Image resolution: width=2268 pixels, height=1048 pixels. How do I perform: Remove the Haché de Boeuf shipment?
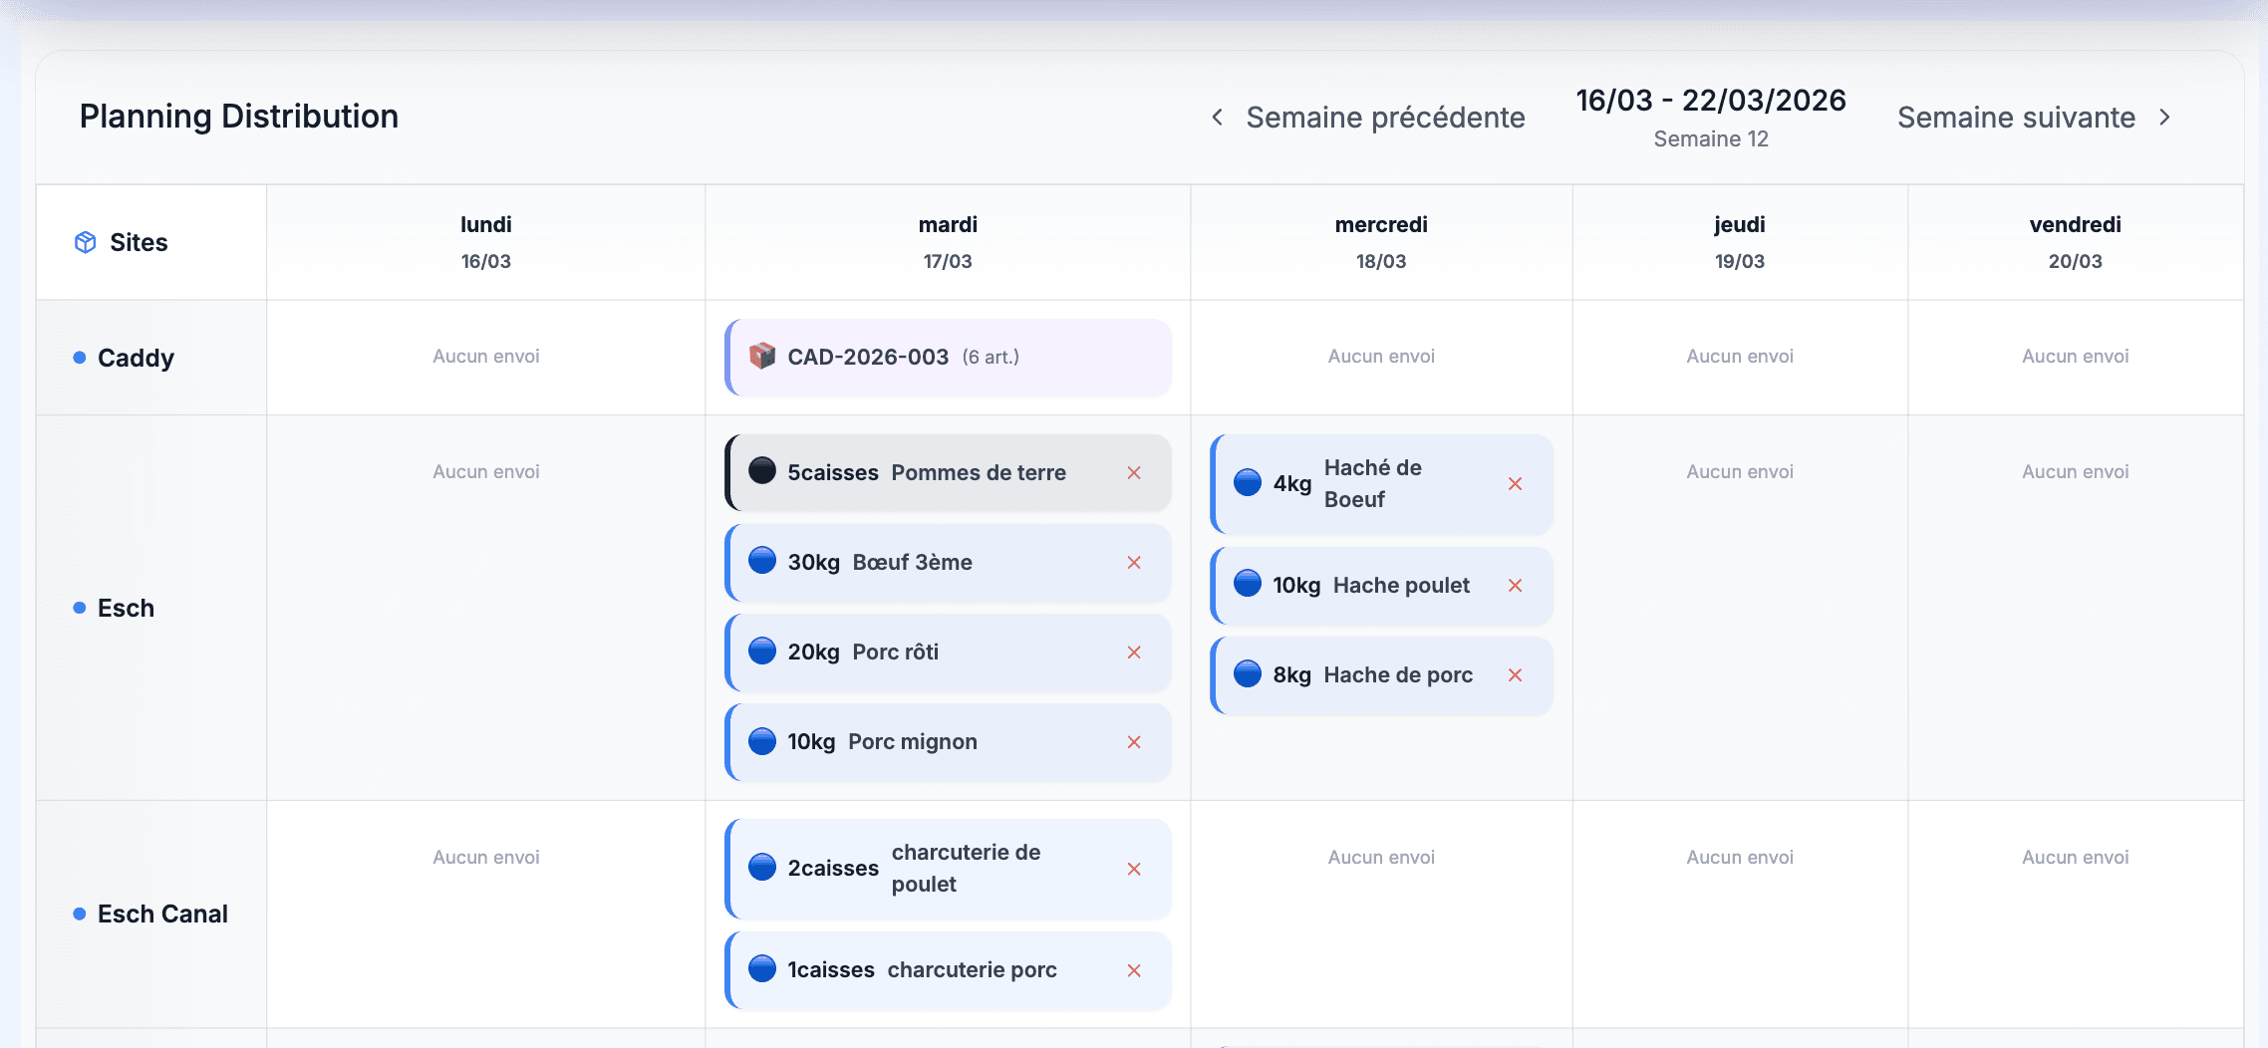click(x=1516, y=484)
